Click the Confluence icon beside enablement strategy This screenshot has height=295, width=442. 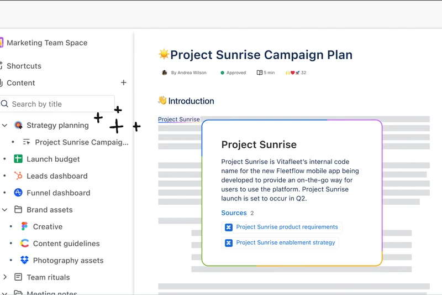coord(229,243)
